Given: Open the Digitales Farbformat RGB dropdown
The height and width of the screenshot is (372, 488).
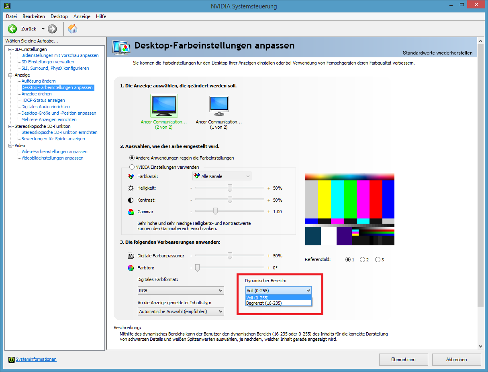Looking at the screenshot, I should (181, 290).
